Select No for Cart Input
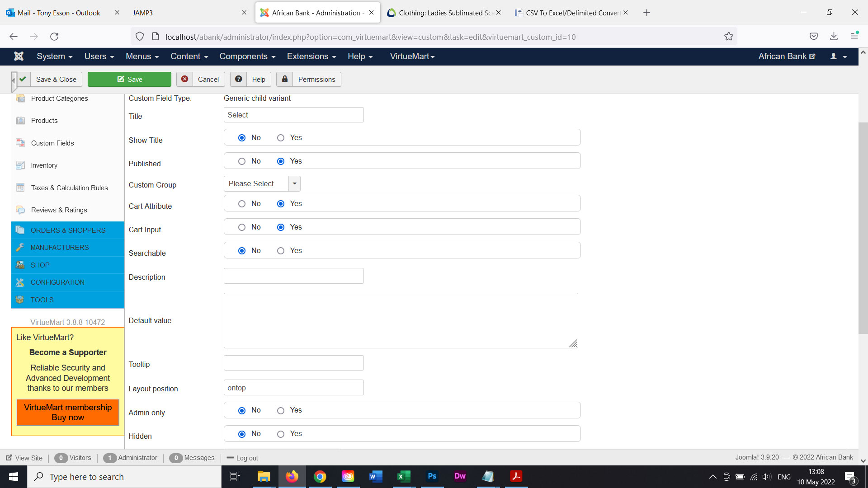Screen dimensions: 868x488 [x=242, y=227]
